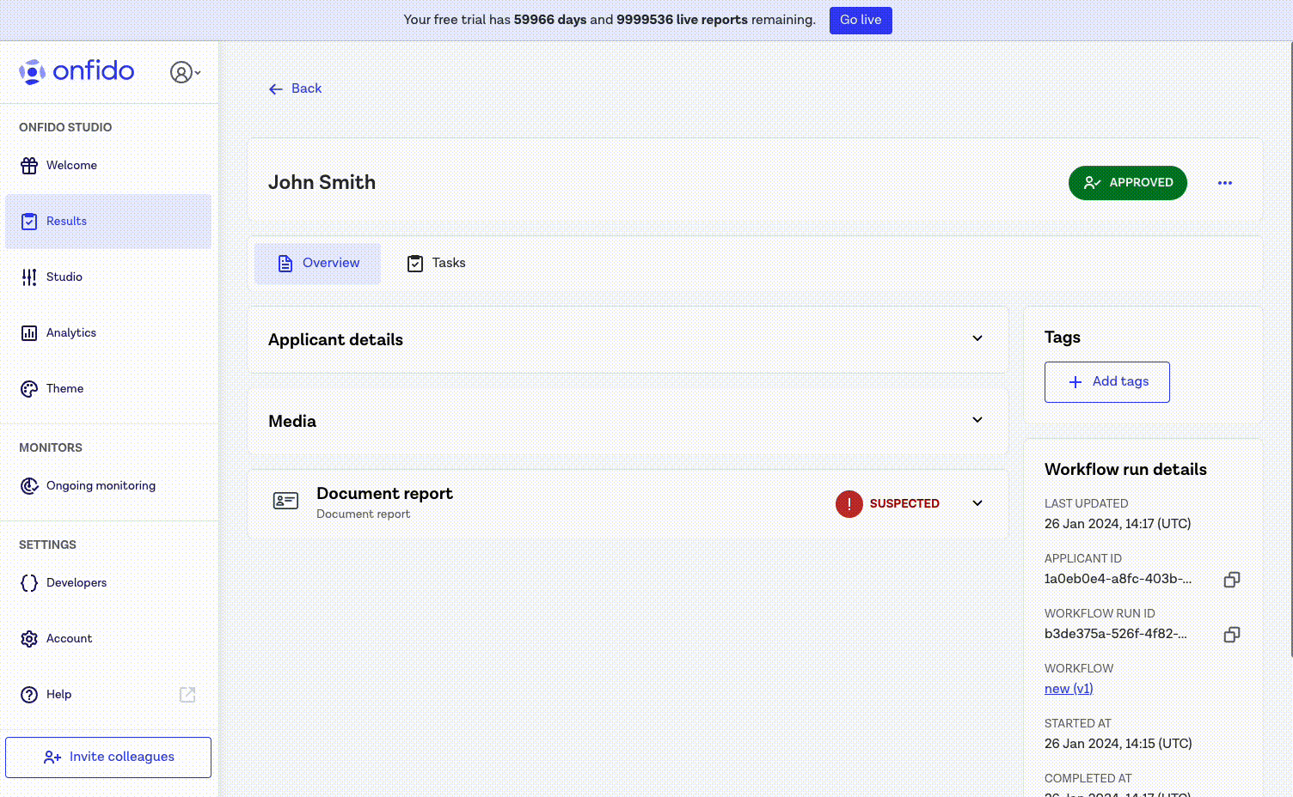Switch to the Overview tab
Viewport: 1293px width, 797px height.
317,263
